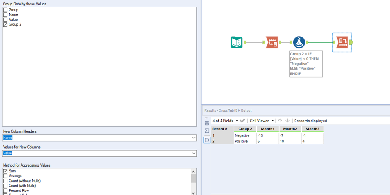Screen dimensions: 390x195
Task: Enable Percent Row aggregation method
Action: click(5, 191)
